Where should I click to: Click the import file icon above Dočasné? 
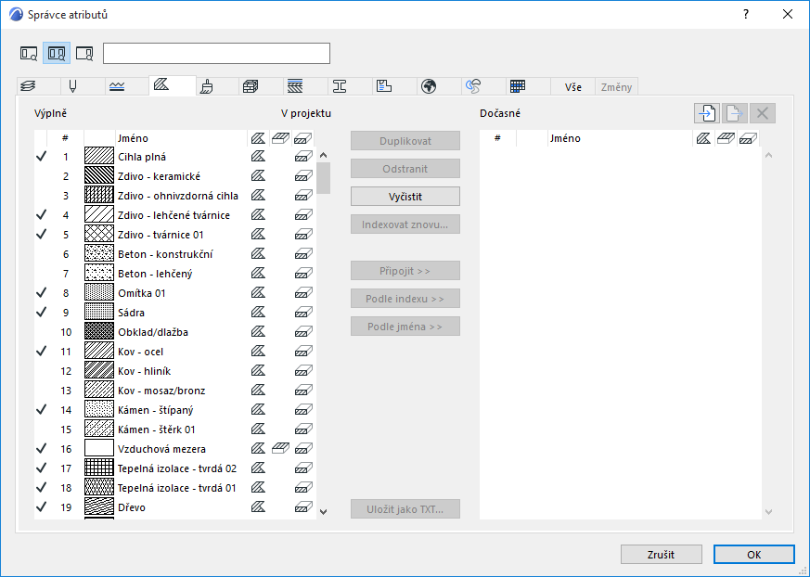click(707, 113)
